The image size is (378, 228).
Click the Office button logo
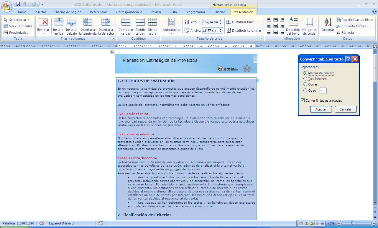[7, 6]
